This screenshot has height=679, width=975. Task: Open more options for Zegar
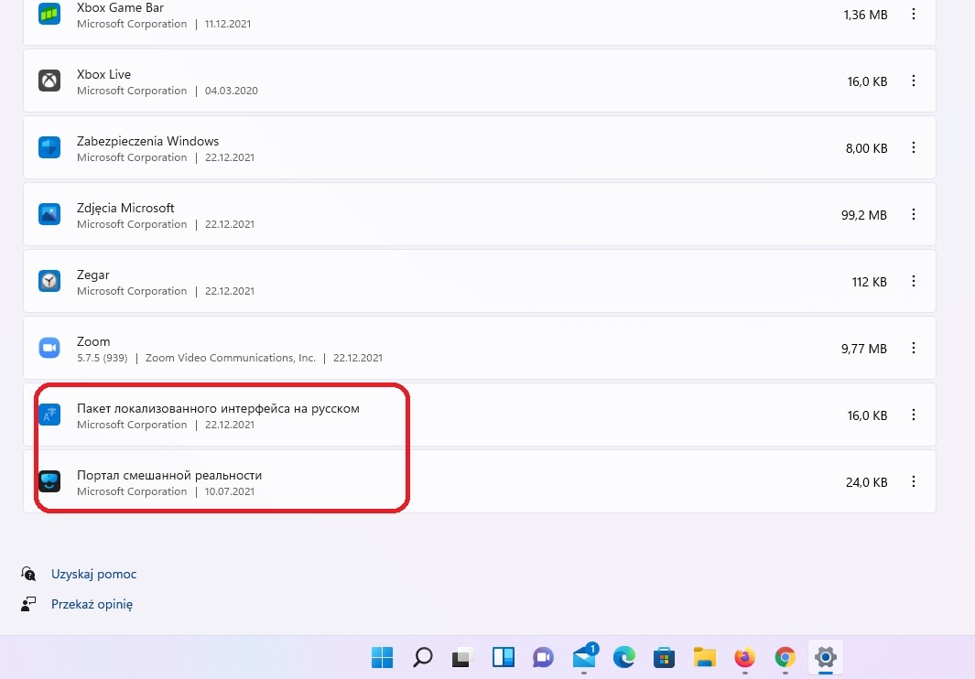(914, 281)
